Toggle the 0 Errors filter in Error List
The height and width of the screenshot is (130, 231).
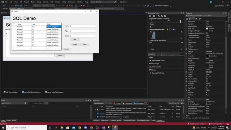pyautogui.click(x=117, y=103)
